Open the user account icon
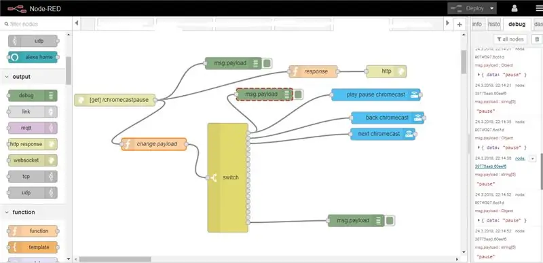 514,8
